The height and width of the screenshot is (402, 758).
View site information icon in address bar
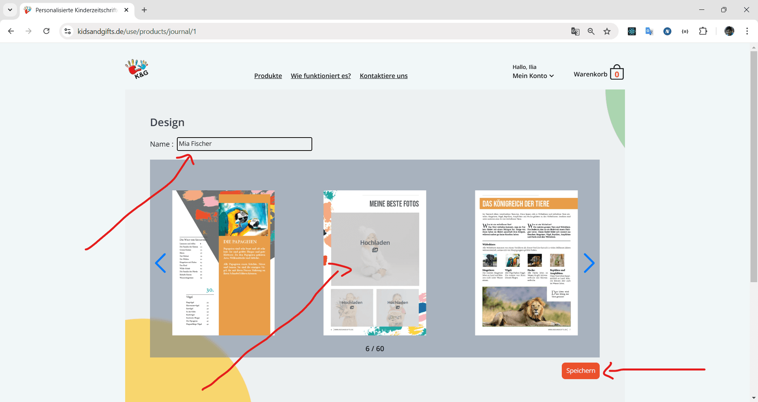[x=68, y=32]
